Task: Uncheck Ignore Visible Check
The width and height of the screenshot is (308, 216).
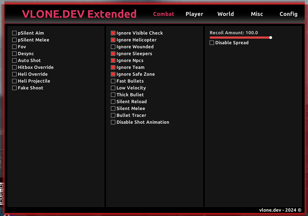Action: tap(113, 33)
